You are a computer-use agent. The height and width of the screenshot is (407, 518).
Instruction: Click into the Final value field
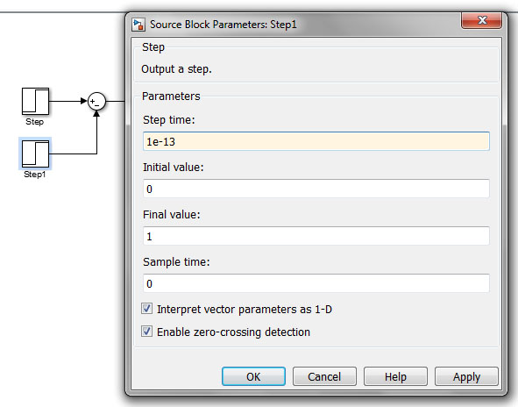click(316, 236)
